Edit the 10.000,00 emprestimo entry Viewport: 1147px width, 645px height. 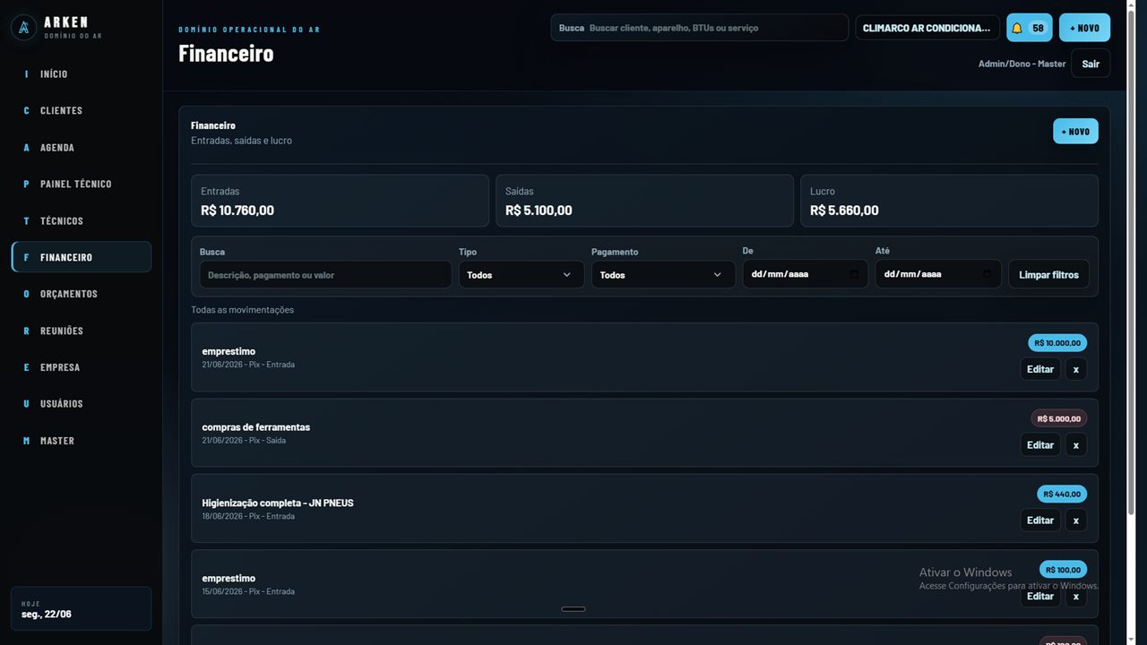point(1040,369)
